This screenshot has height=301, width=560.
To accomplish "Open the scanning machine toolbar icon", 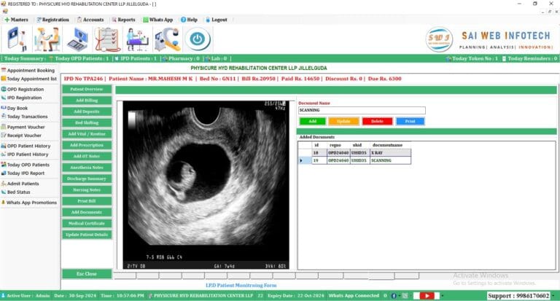I will point(167,39).
